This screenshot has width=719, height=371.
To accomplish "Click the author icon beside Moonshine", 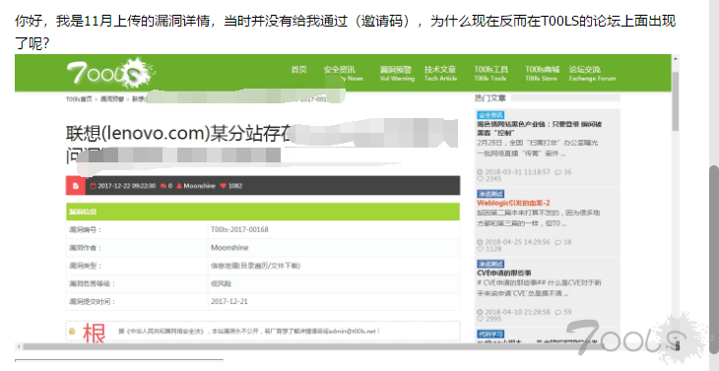I will 179,186.
